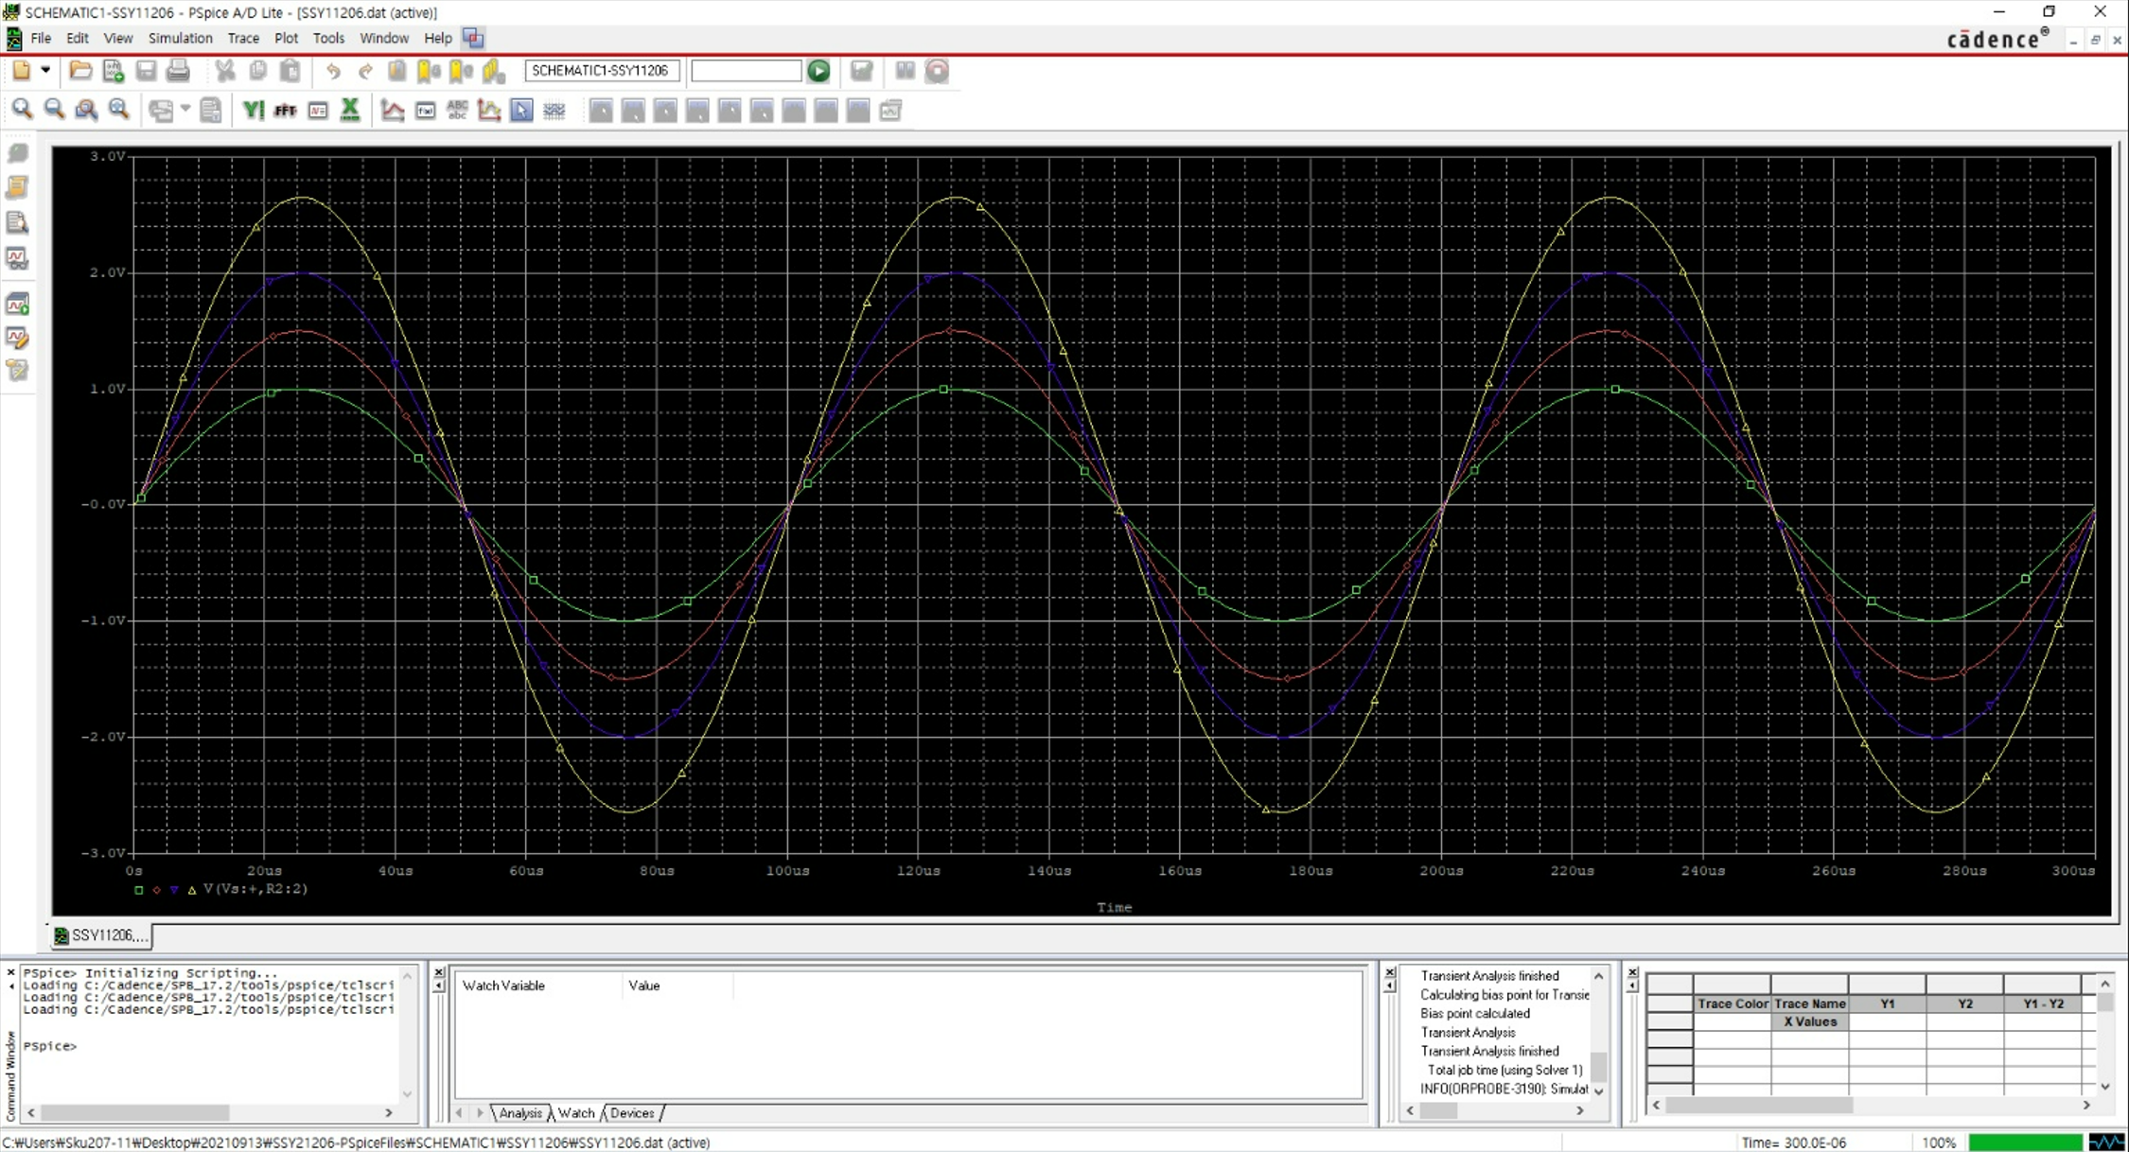Image resolution: width=2129 pixels, height=1152 pixels.
Task: Open the dropdown arrow beside the print-layout icon
Action: pyautogui.click(x=185, y=110)
